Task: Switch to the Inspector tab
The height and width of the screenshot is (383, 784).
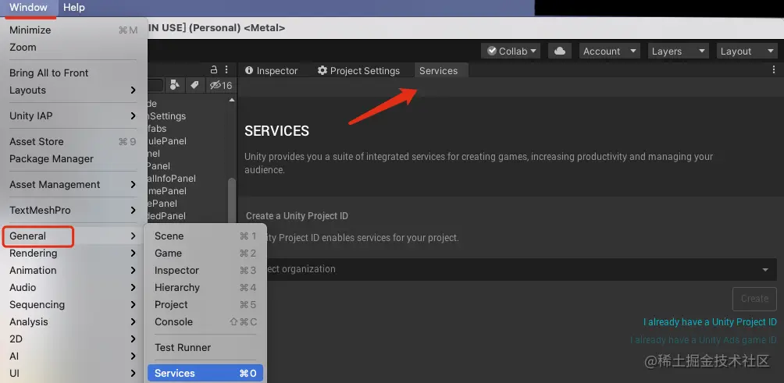Action: (x=271, y=71)
